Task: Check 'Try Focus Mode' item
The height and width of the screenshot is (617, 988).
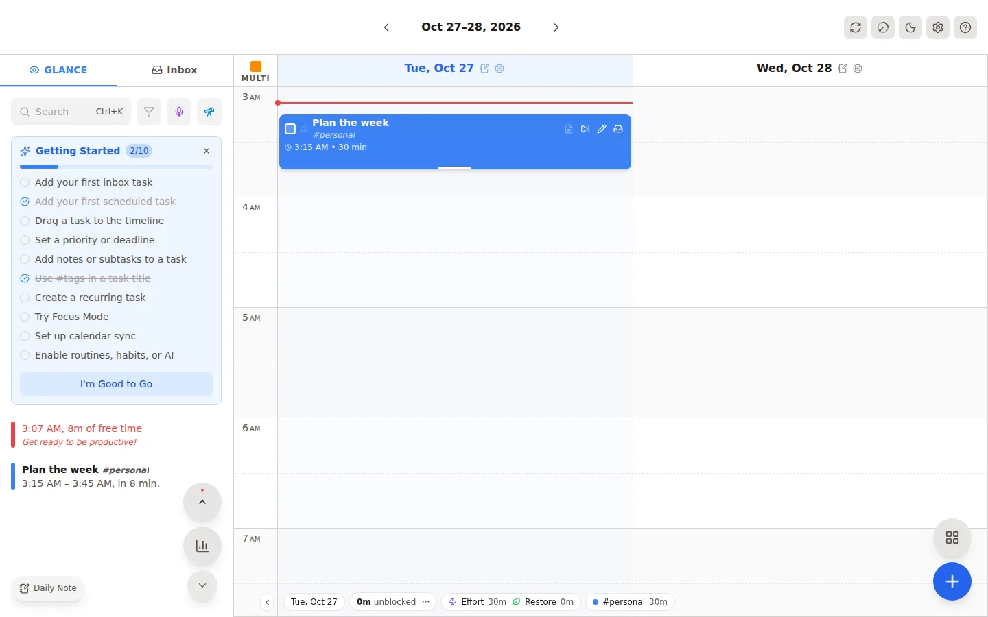Action: tap(25, 317)
